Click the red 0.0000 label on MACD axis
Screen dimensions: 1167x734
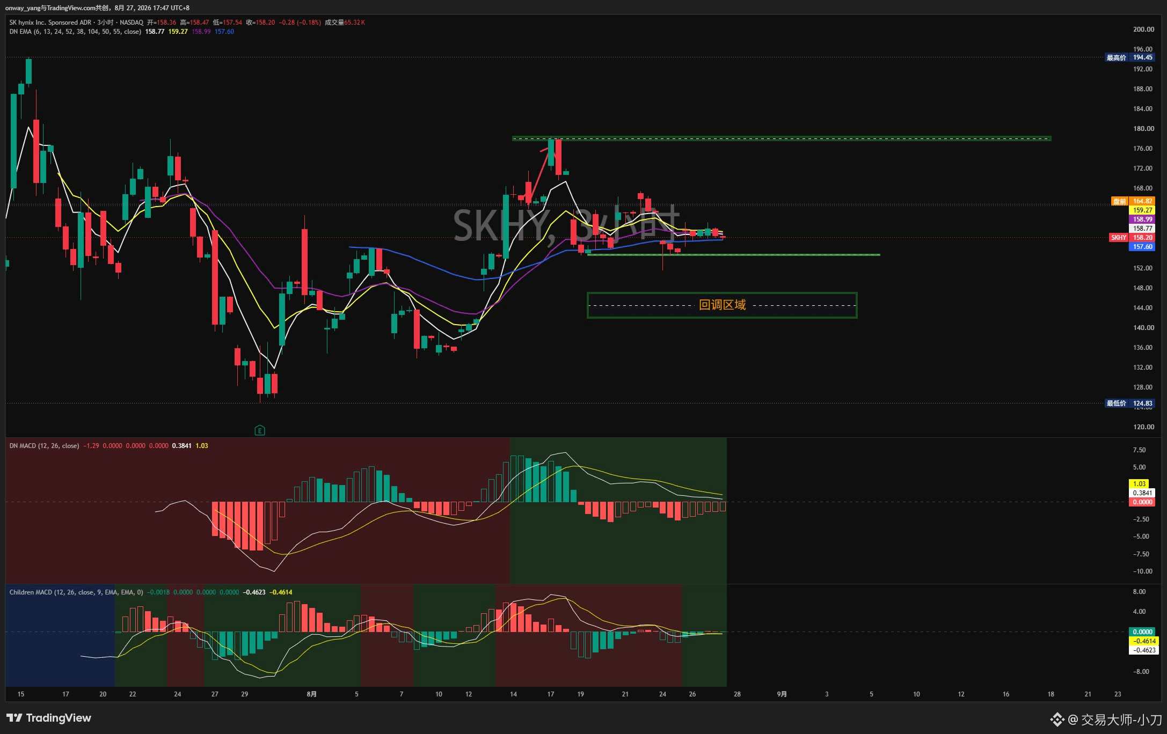pos(1142,502)
